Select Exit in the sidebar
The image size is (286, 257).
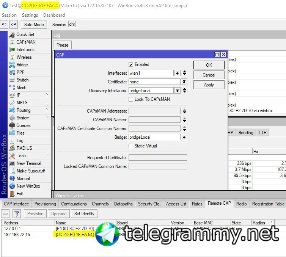(x=20, y=194)
